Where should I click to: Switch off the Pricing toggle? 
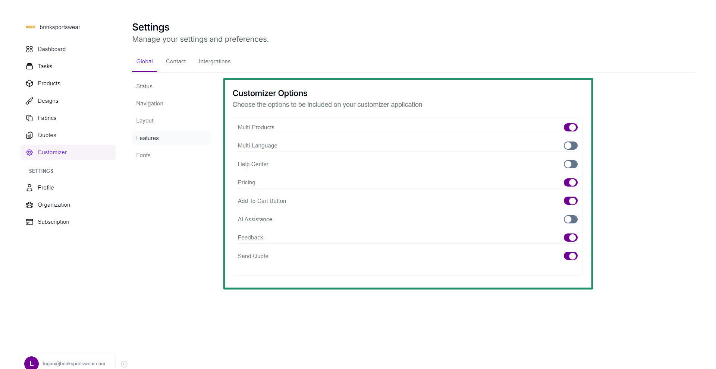pos(571,182)
